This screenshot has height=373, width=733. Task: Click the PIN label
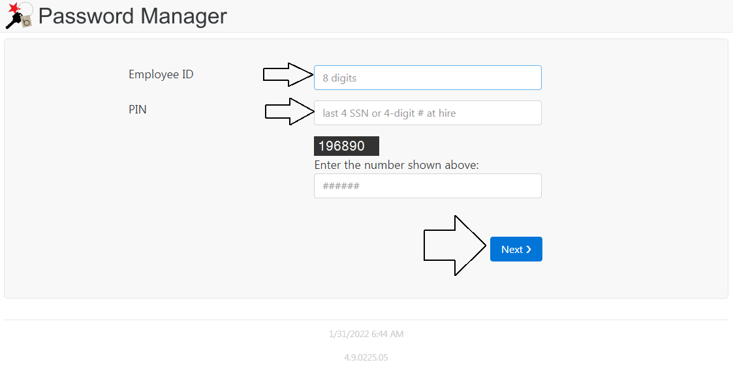pos(138,110)
